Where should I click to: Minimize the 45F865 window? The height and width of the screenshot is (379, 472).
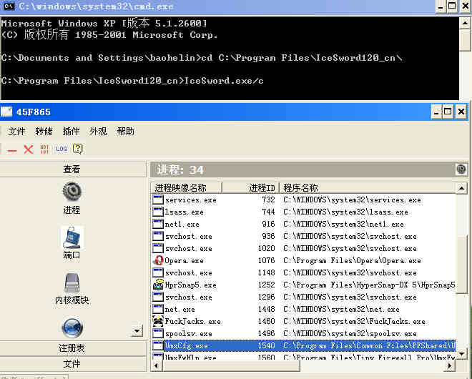tap(436, 112)
